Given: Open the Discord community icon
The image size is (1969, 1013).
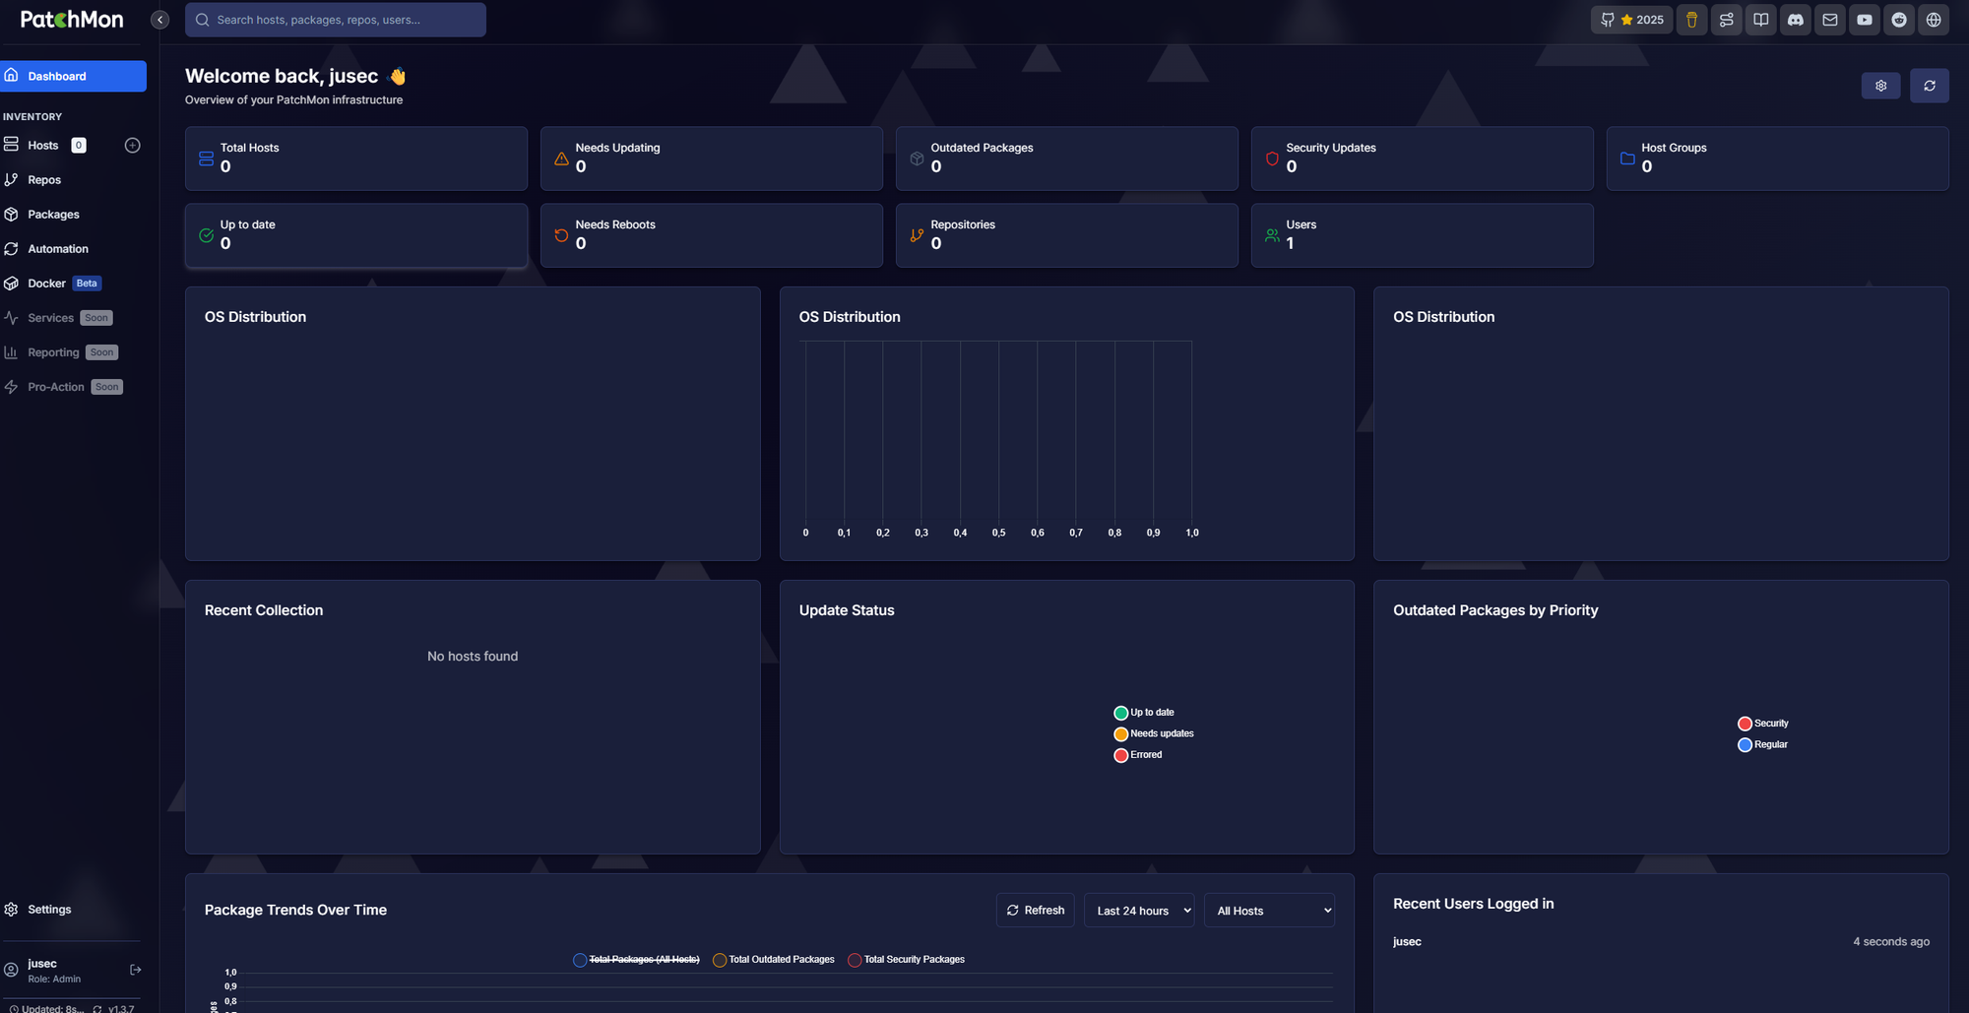Looking at the screenshot, I should pos(1795,20).
